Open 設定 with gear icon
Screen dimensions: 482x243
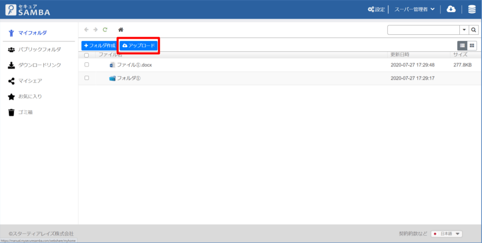tap(376, 9)
